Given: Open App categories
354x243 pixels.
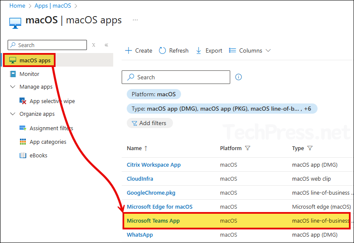Looking at the screenshot, I should click(x=48, y=142).
